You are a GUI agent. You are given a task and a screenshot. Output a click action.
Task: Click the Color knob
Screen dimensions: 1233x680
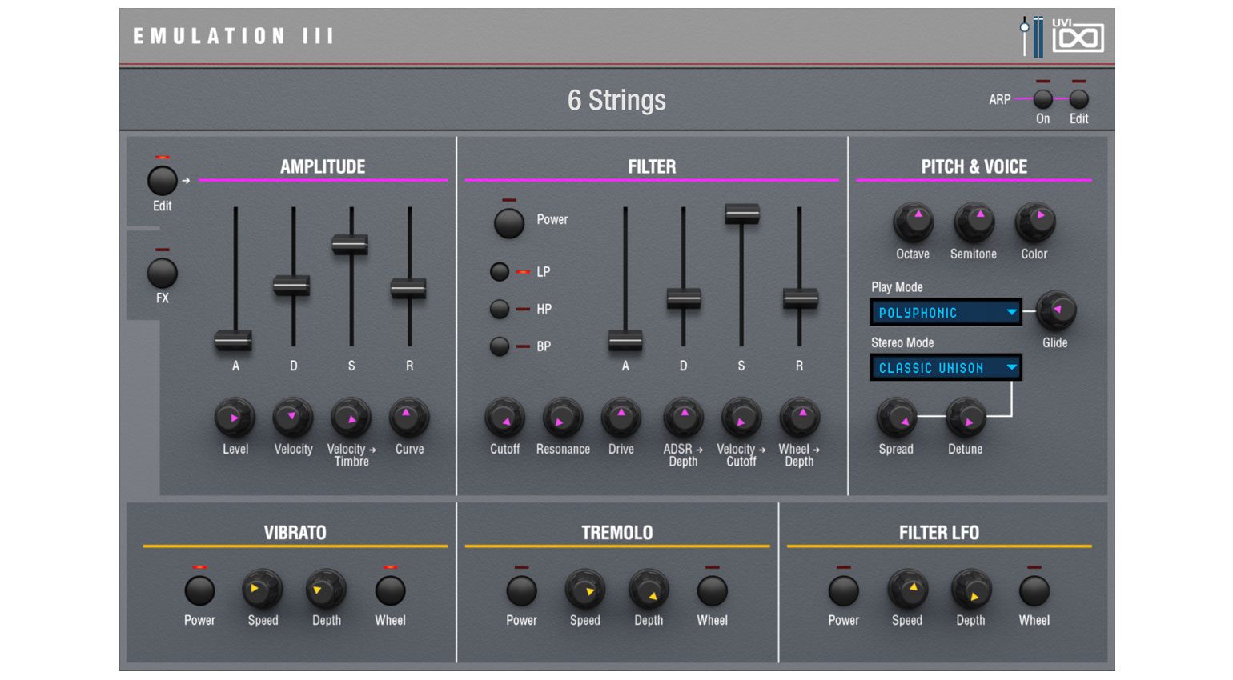[1034, 222]
